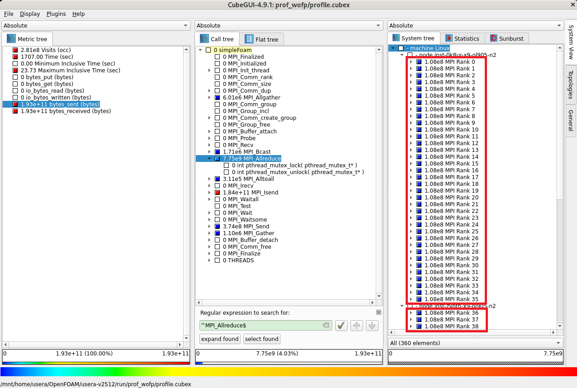Screen dimensions: 577x388
Task: Toggle the pthread_mutex_lock checkbox box
Action: tap(227, 166)
